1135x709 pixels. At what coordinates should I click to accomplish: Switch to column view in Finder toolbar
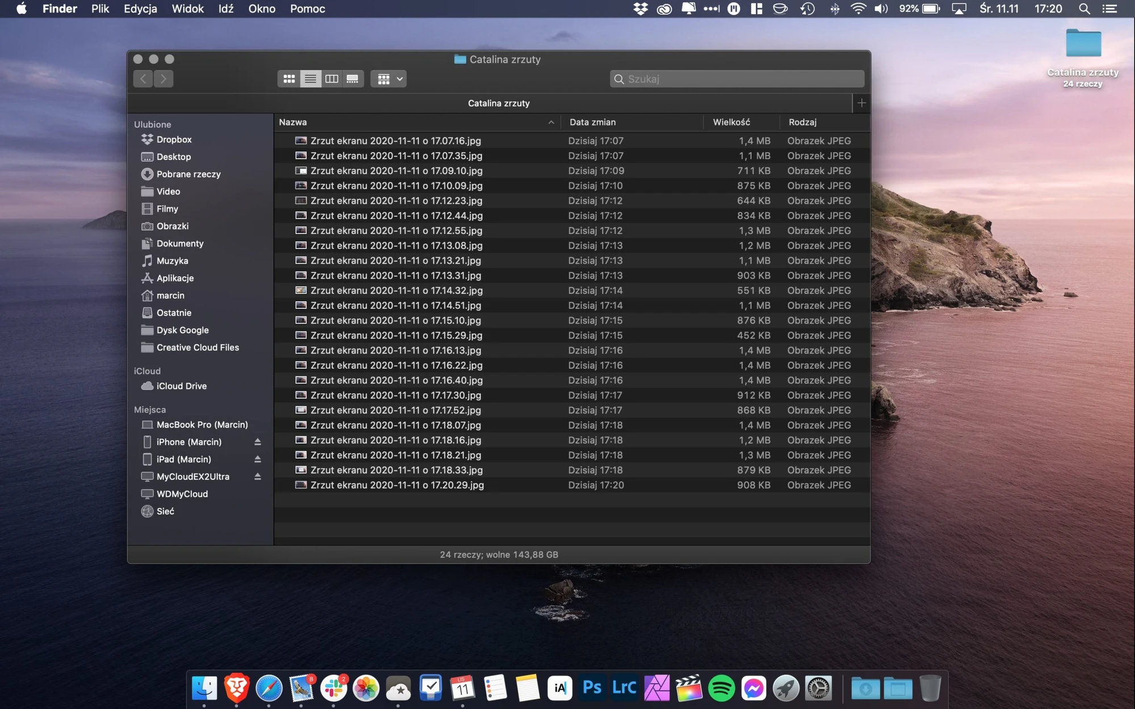[331, 79]
